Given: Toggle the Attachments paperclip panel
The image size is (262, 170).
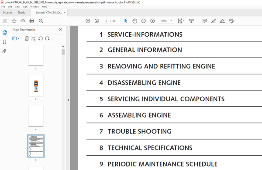Looking at the screenshot, I should [4, 51].
